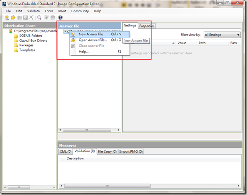
Task: Click the Find magnifying glass toolbar icon
Action: click(x=39, y=18)
